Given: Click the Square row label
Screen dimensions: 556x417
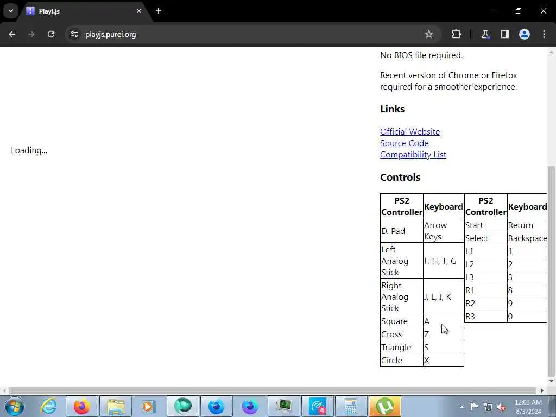Looking at the screenshot, I should click(401, 321).
